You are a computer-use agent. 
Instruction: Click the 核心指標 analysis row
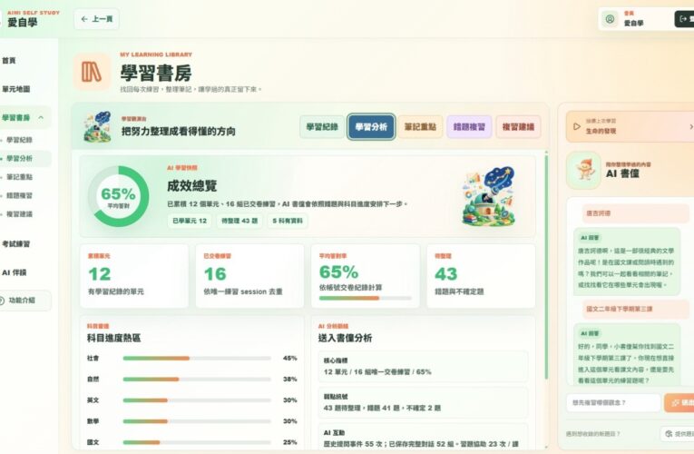(x=423, y=366)
